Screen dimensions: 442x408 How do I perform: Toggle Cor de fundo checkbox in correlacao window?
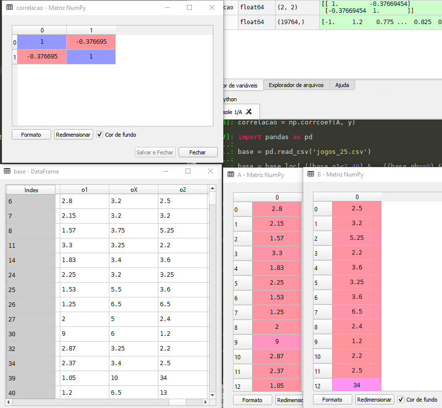coord(100,135)
